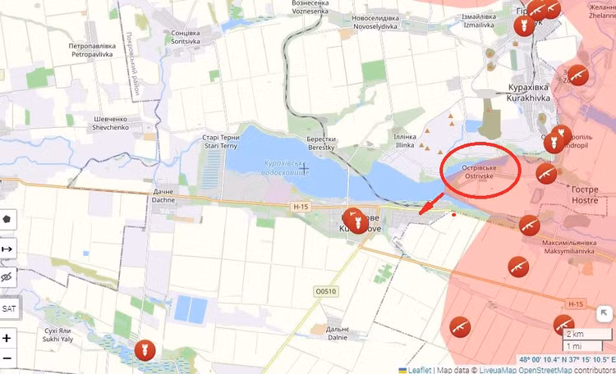This screenshot has width=616, height=374.
Task: Open the bomb marker near Sukhi Yaly
Action: pyautogui.click(x=145, y=350)
